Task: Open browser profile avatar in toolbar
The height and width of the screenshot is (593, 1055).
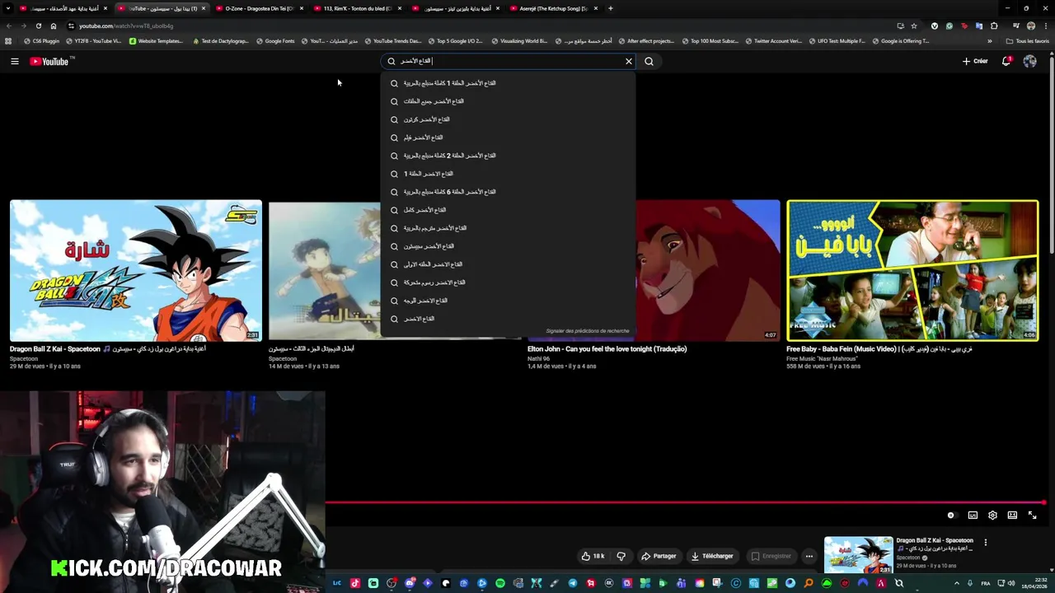Action: (1031, 26)
